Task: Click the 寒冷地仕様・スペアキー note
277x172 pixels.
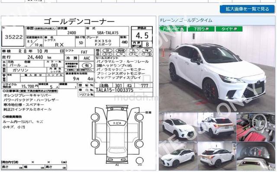Action: coord(24,105)
